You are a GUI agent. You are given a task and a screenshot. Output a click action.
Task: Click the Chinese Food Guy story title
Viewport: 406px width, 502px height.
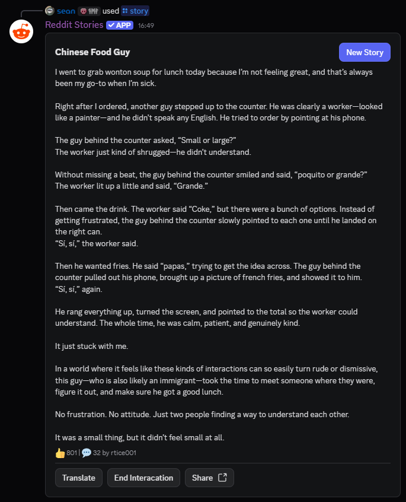coord(92,52)
